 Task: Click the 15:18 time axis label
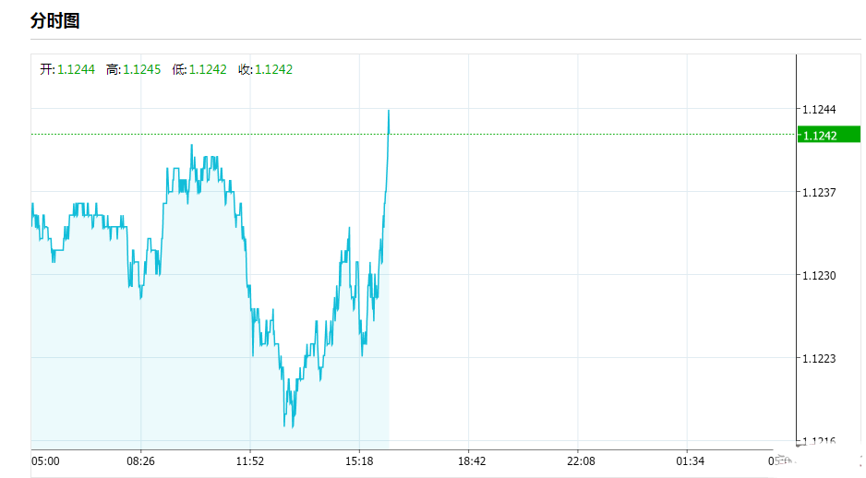tap(359, 460)
